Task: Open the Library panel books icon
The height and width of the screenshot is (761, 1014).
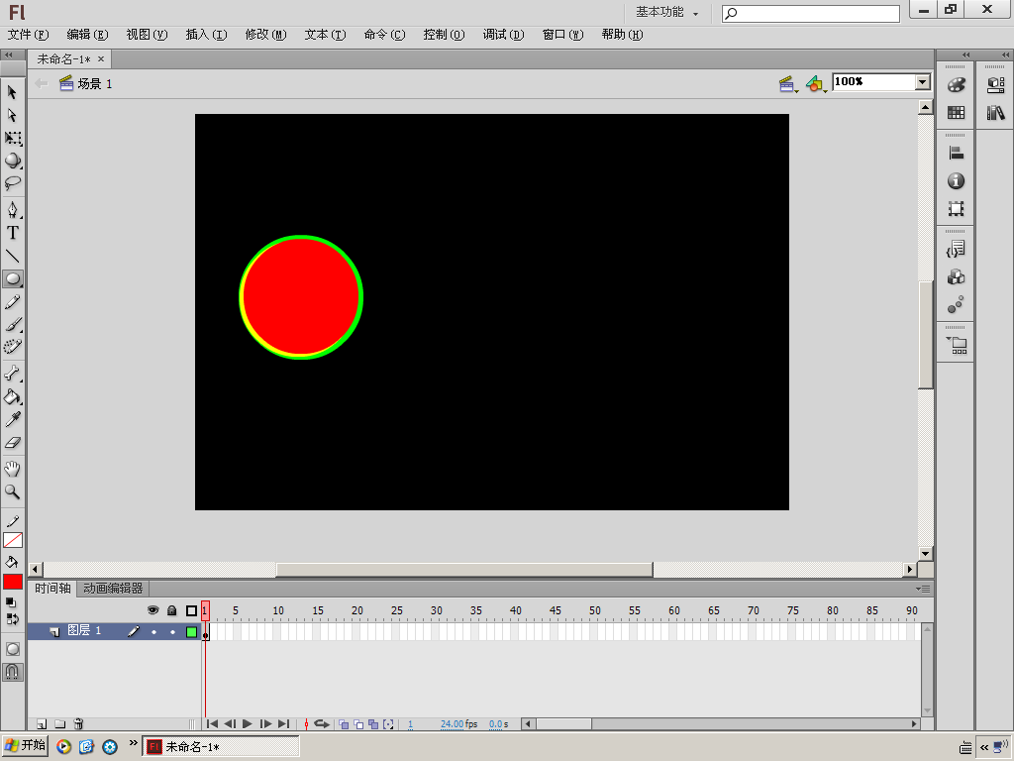Action: (996, 113)
